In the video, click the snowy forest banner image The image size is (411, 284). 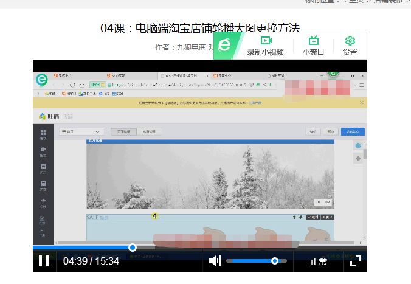pos(210,176)
